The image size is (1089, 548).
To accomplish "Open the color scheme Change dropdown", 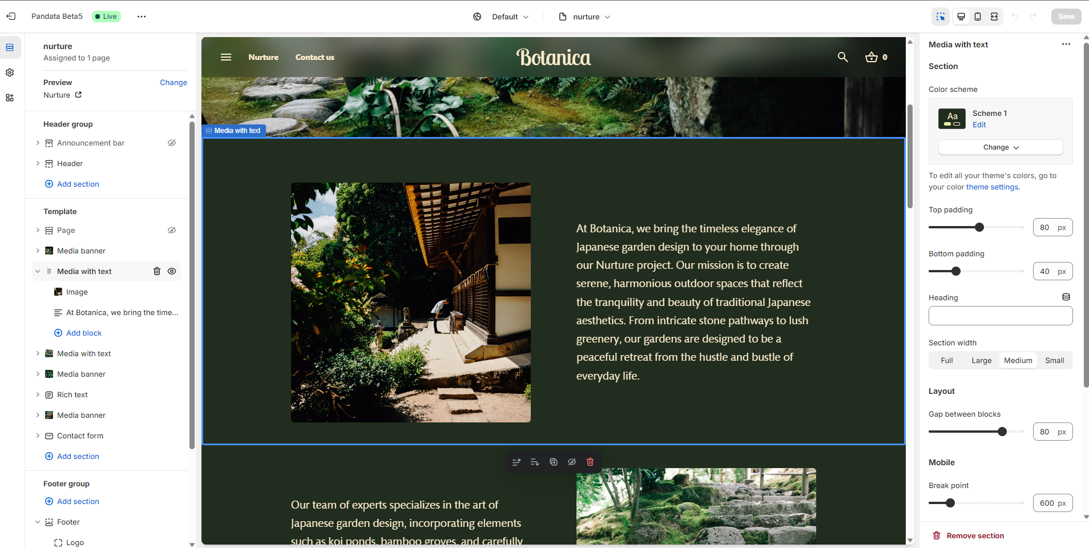I will tap(1000, 147).
